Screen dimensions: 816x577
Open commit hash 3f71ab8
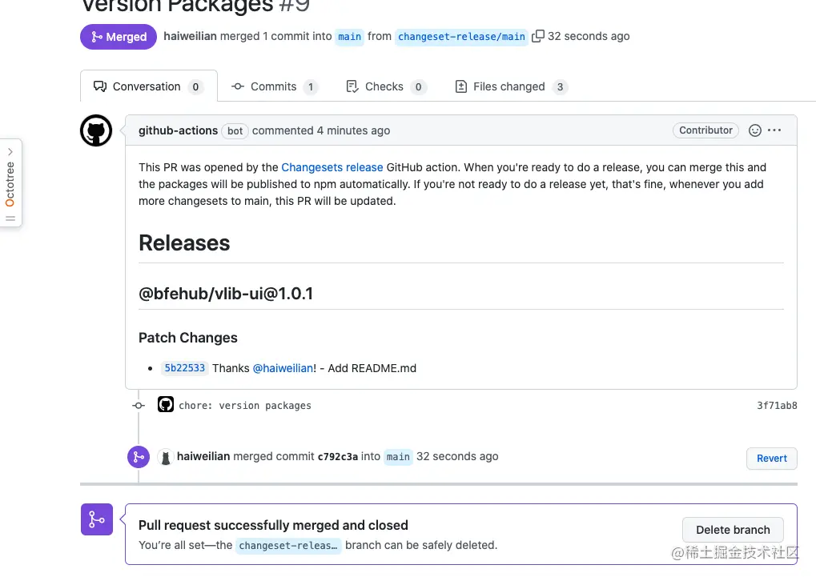777,405
